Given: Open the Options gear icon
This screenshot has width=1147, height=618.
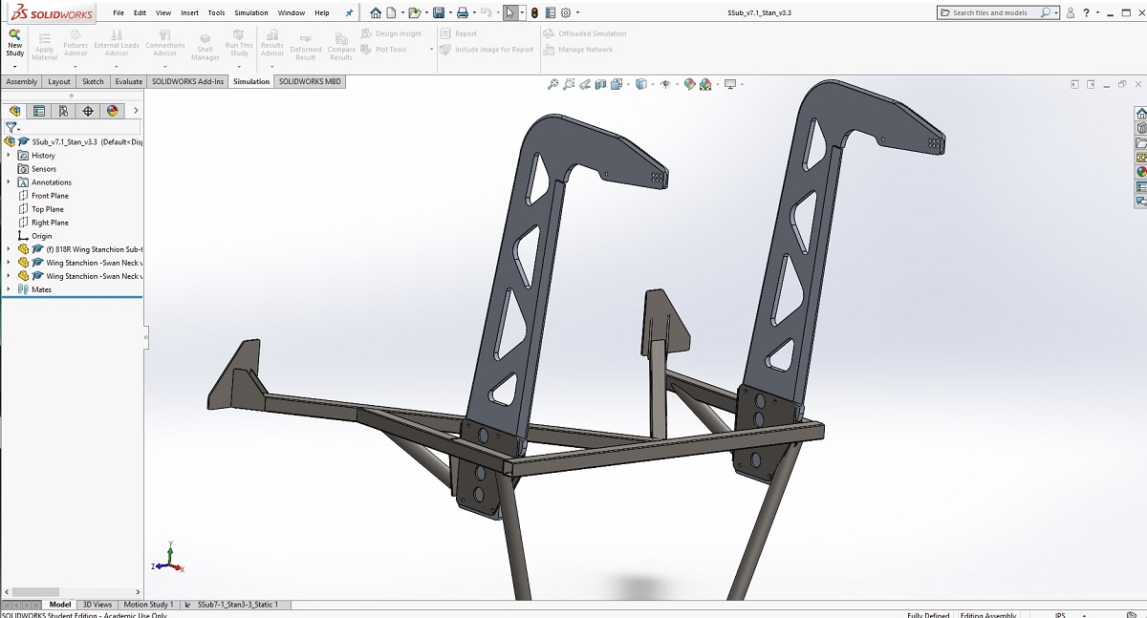Looking at the screenshot, I should click(x=566, y=12).
